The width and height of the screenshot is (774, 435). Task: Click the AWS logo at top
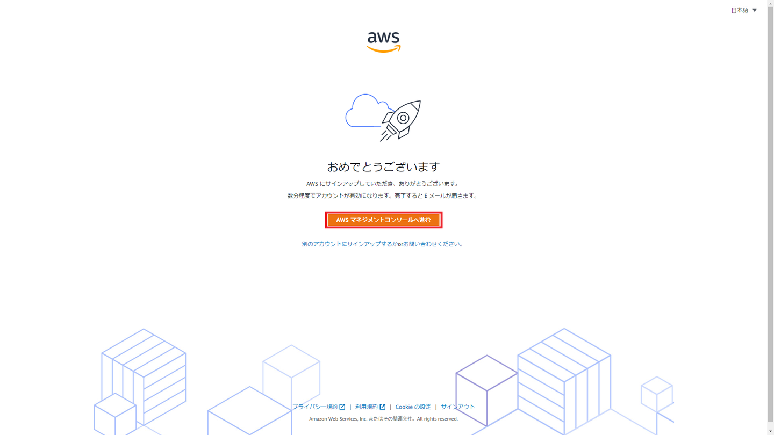click(383, 42)
